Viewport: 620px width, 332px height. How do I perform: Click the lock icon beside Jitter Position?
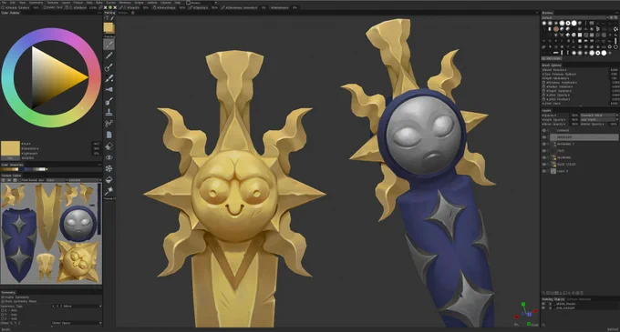[543, 99]
